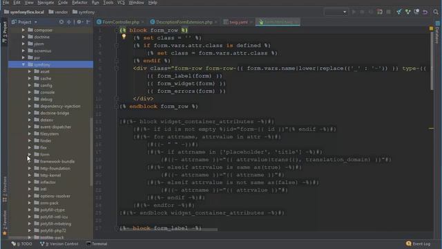Select the event-dispatcher folder
The width and height of the screenshot is (442, 249).
point(55,127)
